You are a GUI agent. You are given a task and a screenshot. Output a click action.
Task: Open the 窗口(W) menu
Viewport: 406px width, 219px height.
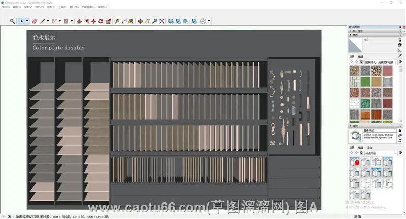point(74,7)
